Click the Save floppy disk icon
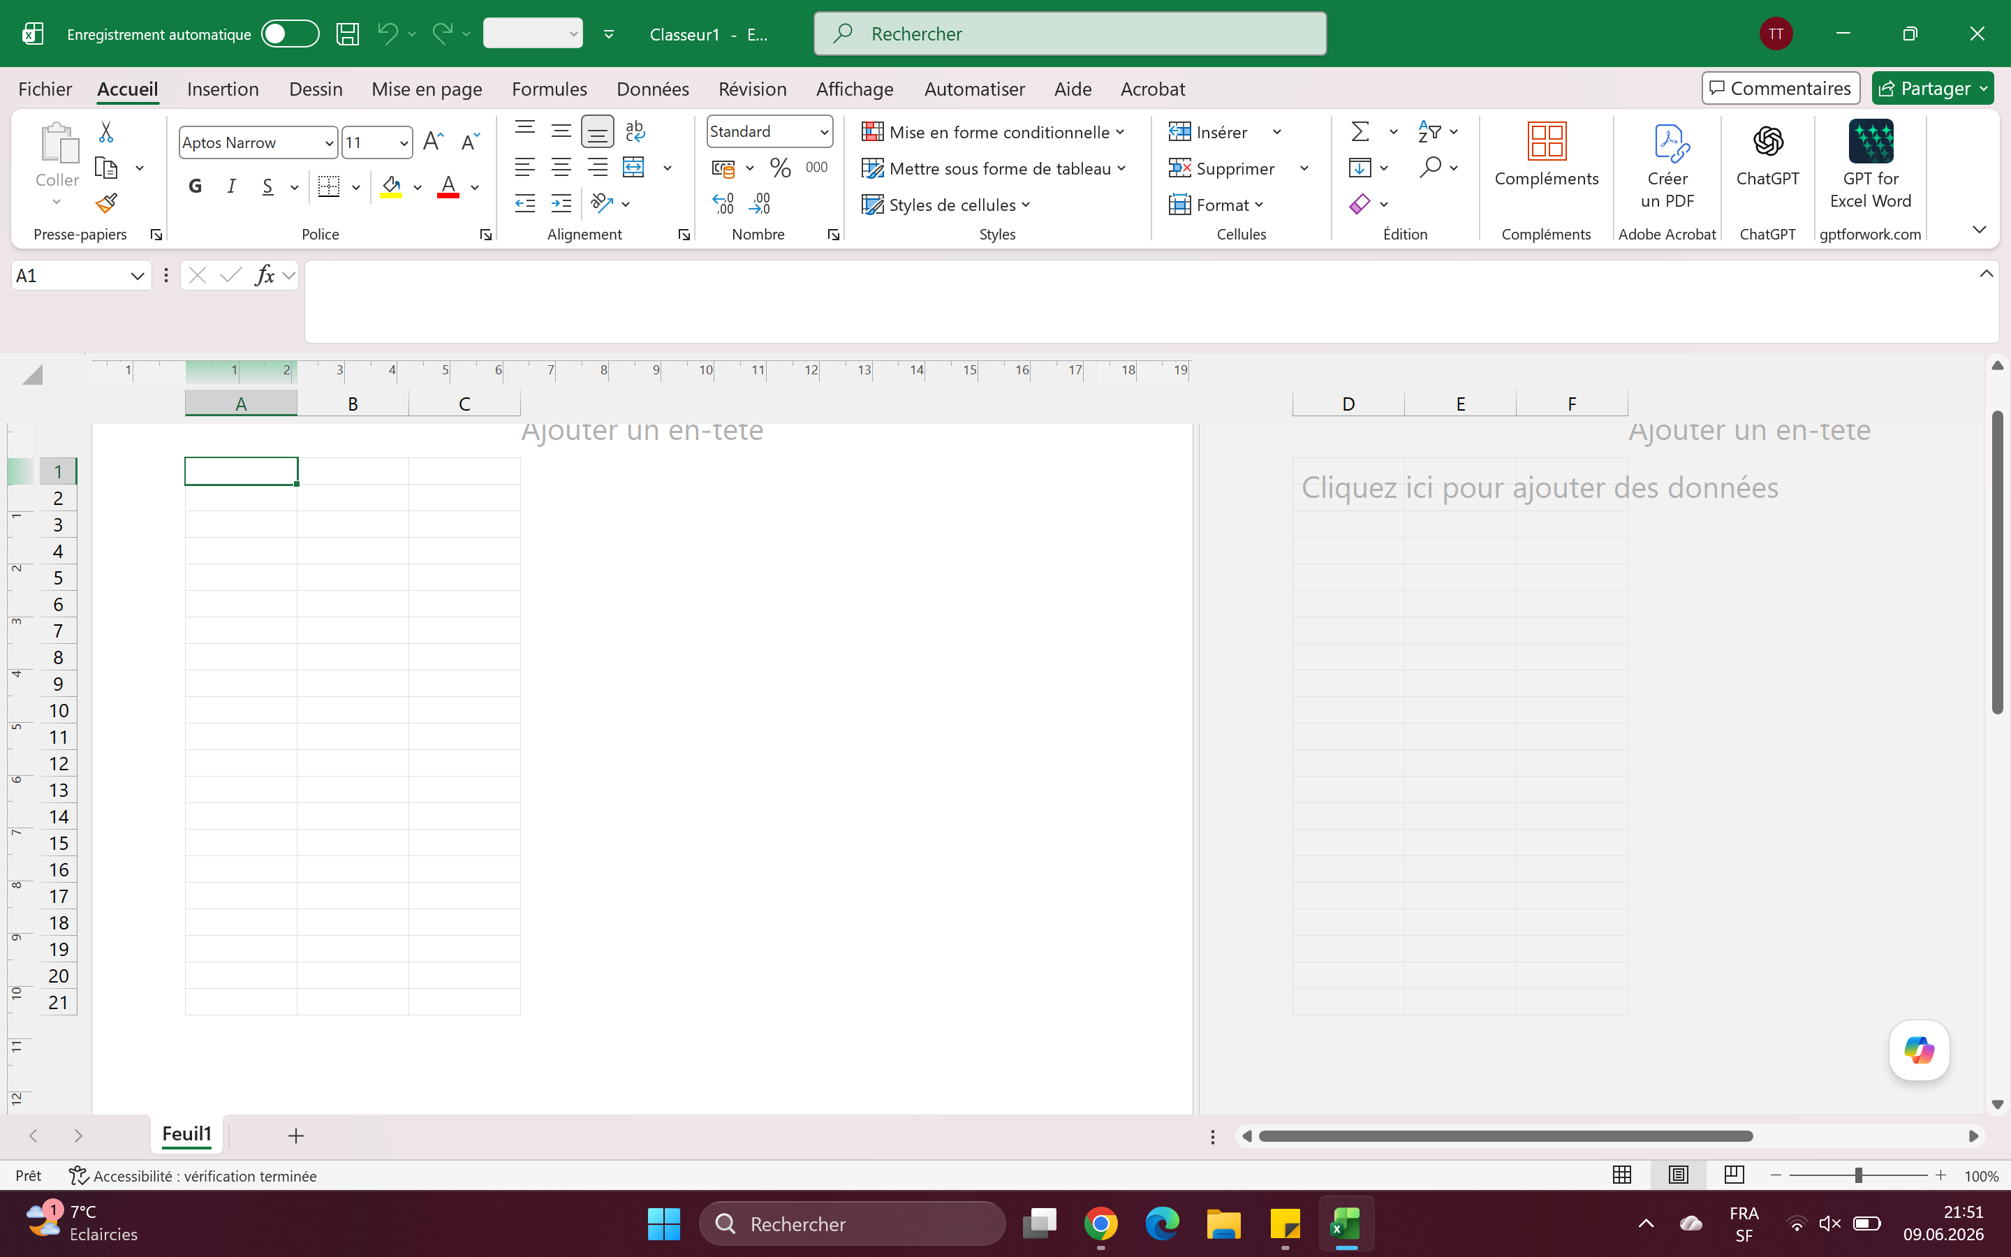 pos(347,34)
